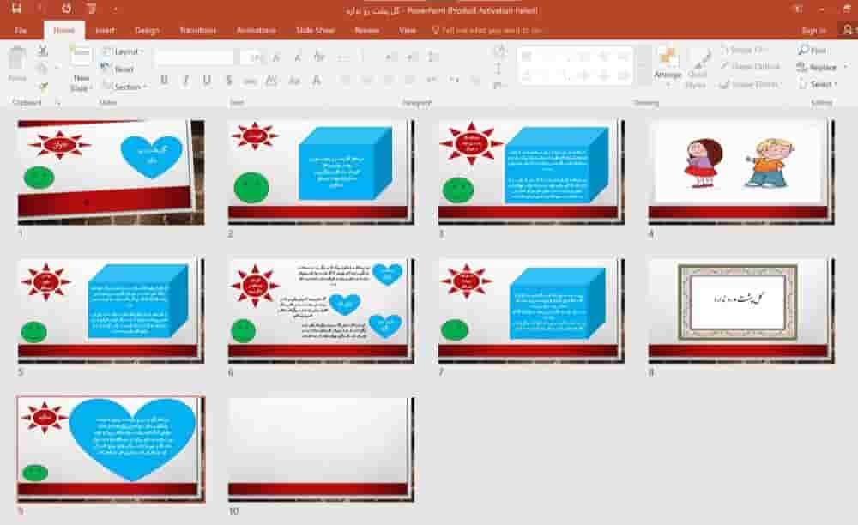Increase the font size
The width and height of the screenshot is (858, 525).
[x=276, y=57]
